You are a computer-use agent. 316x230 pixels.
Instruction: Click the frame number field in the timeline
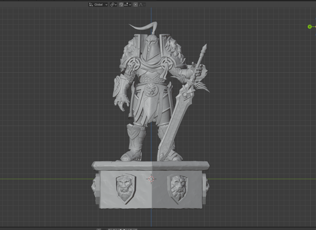coord(104,229)
